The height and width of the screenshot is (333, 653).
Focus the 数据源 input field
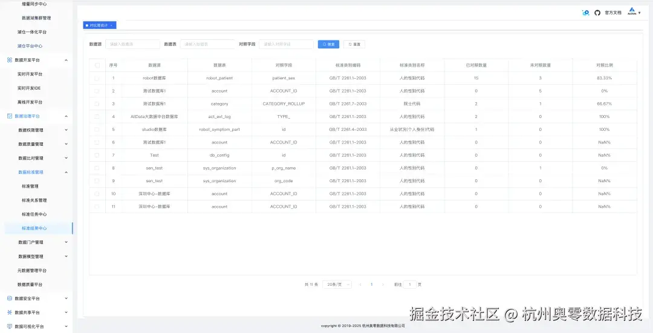pyautogui.click(x=132, y=44)
